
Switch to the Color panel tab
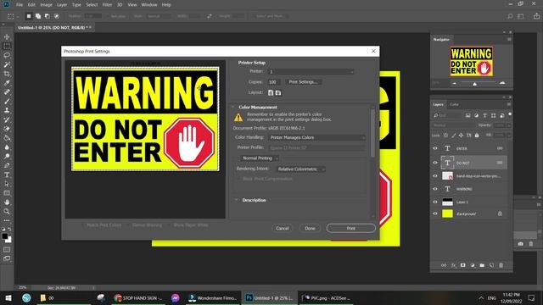pos(454,104)
